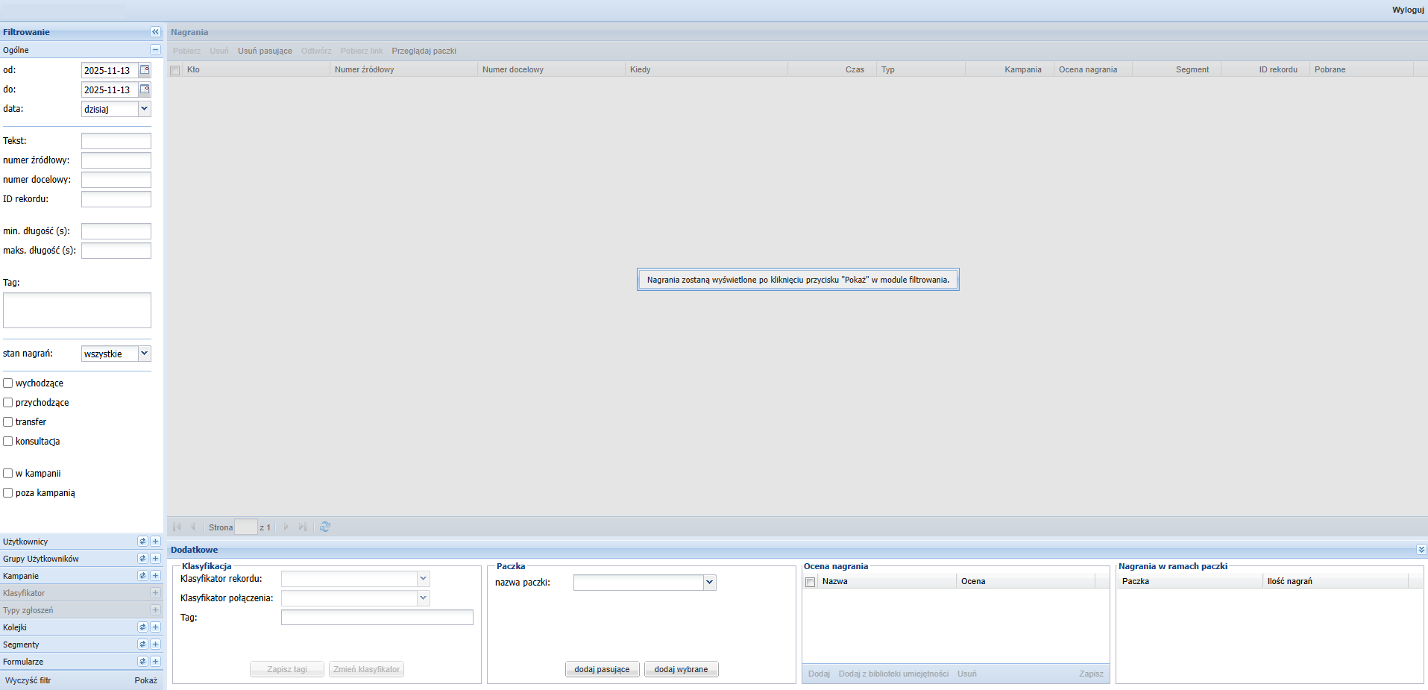The width and height of the screenshot is (1428, 690).
Task: Open 'Przeglądaj paczki' from toolbar
Action: coord(424,51)
